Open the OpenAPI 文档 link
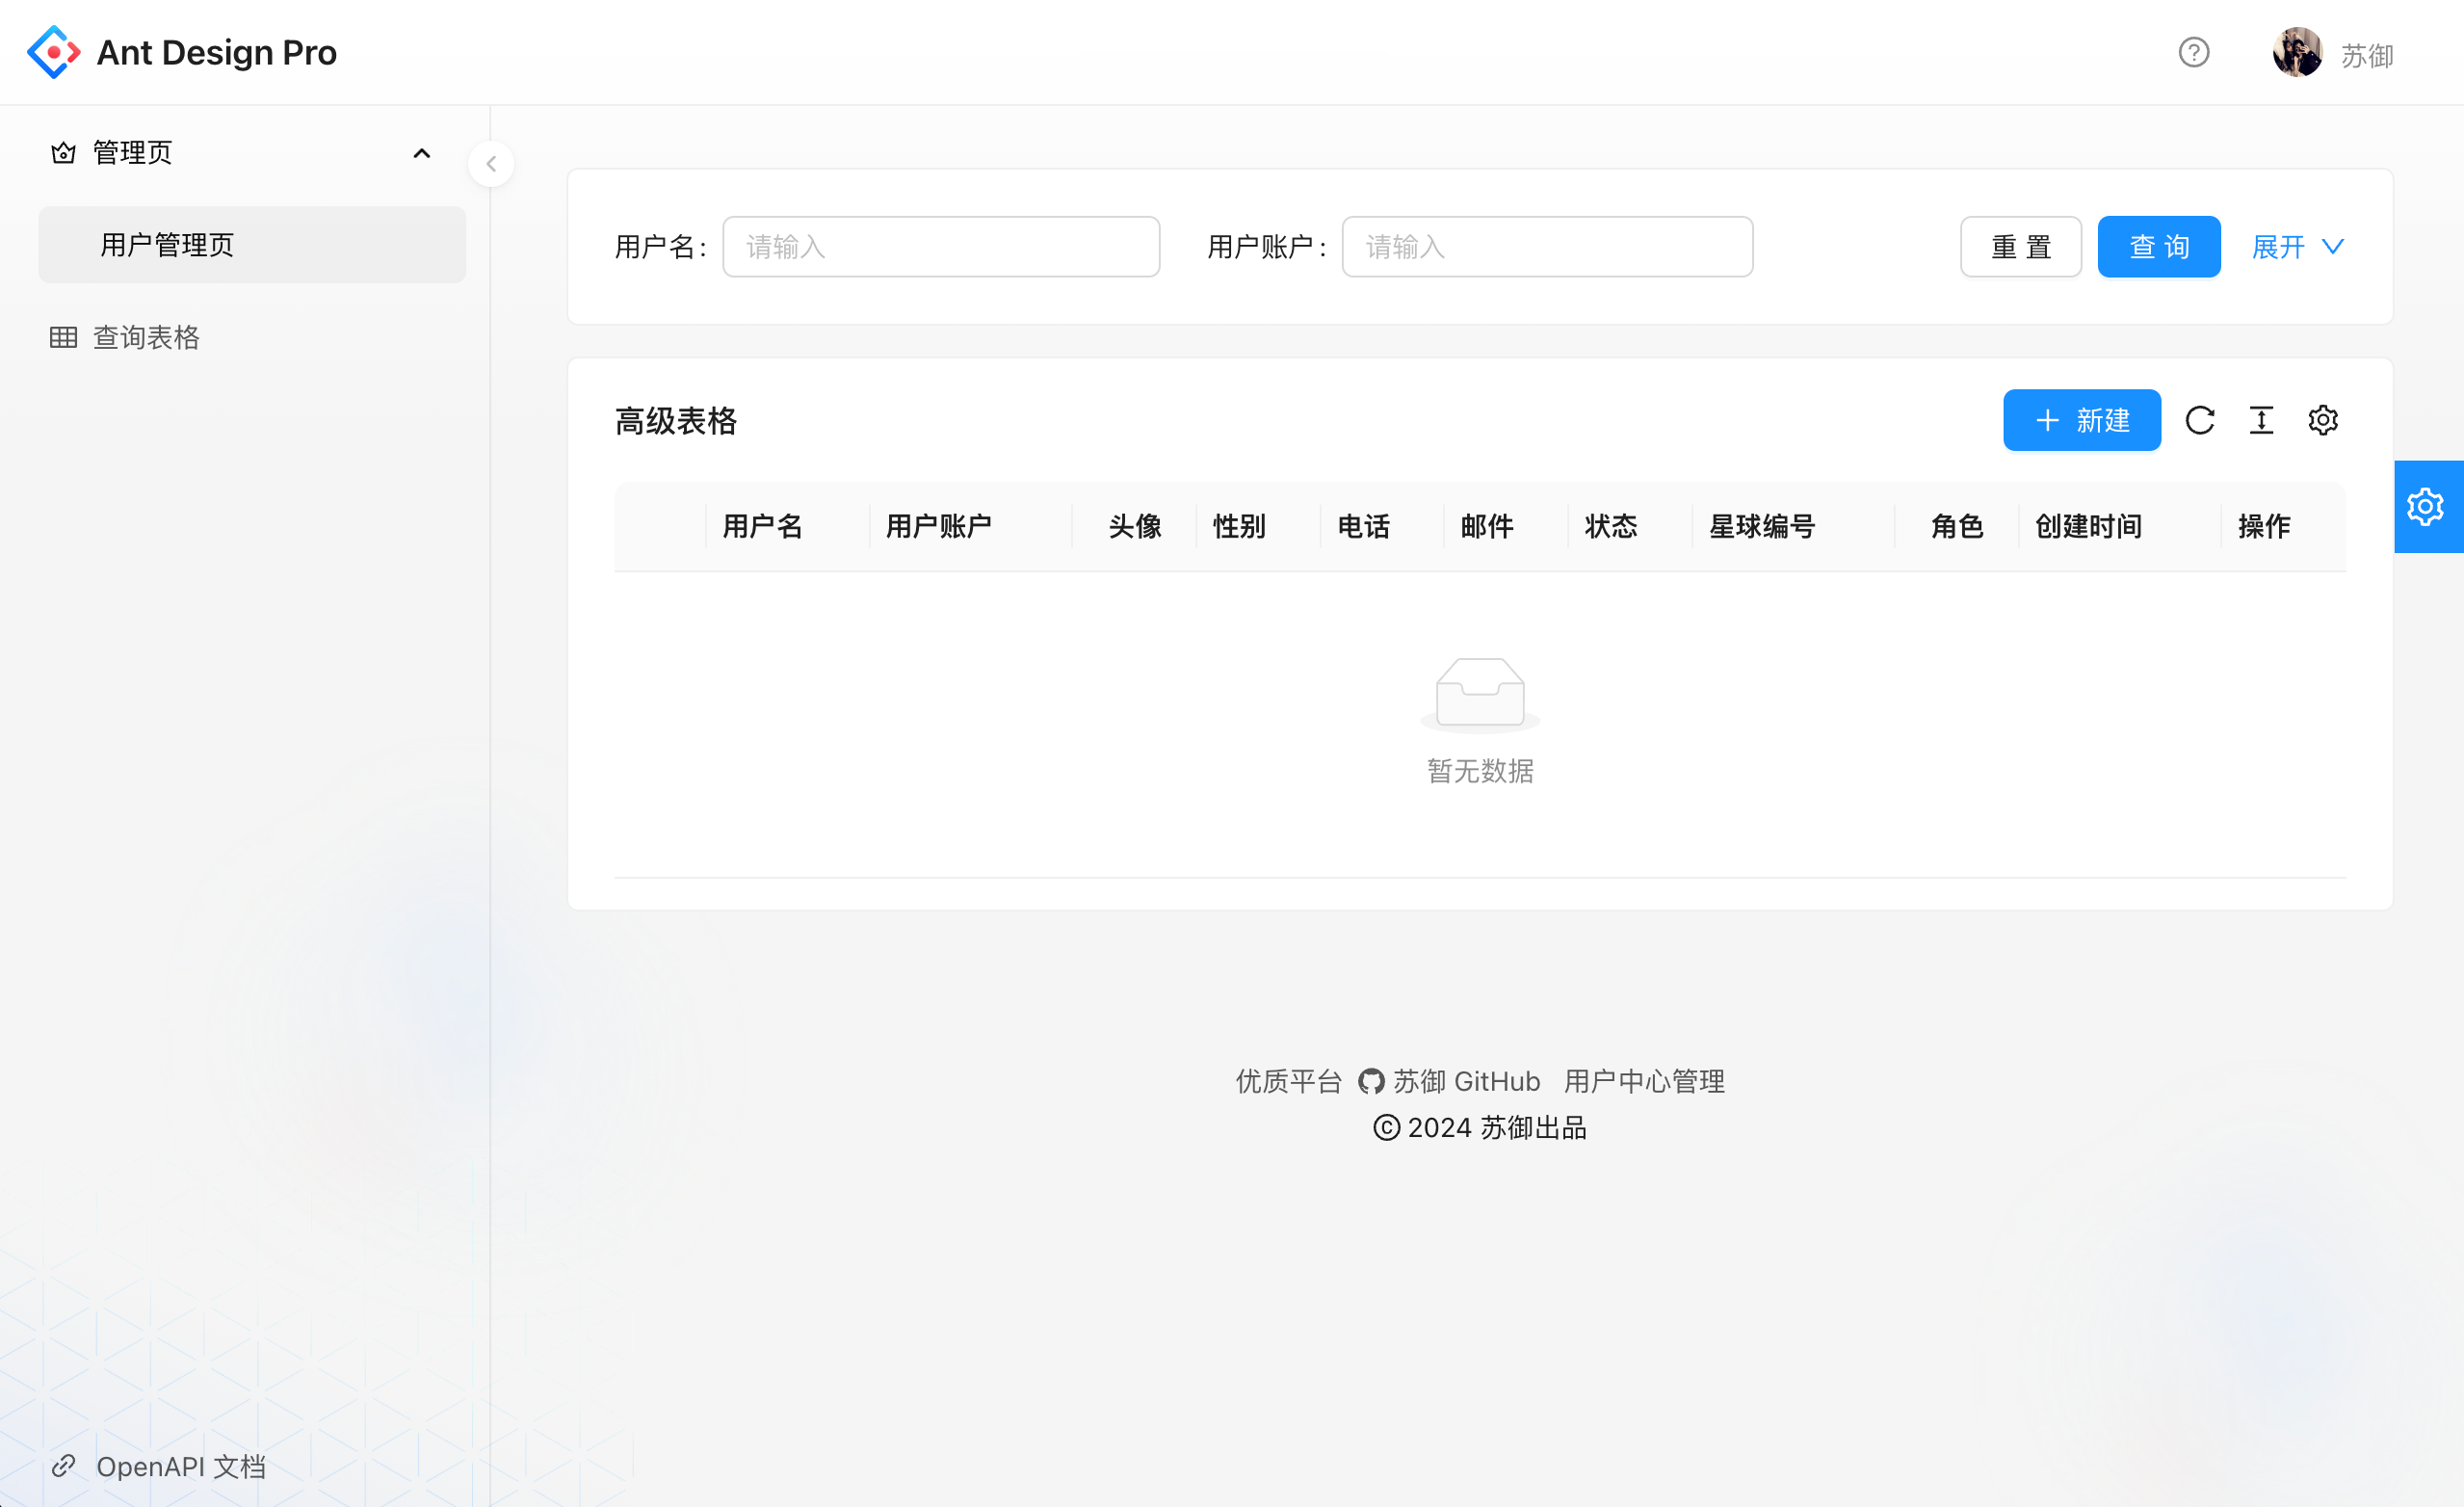2464x1507 pixels. click(180, 1466)
